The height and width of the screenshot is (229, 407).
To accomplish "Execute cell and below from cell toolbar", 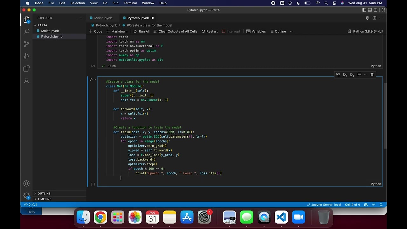I will (352, 75).
